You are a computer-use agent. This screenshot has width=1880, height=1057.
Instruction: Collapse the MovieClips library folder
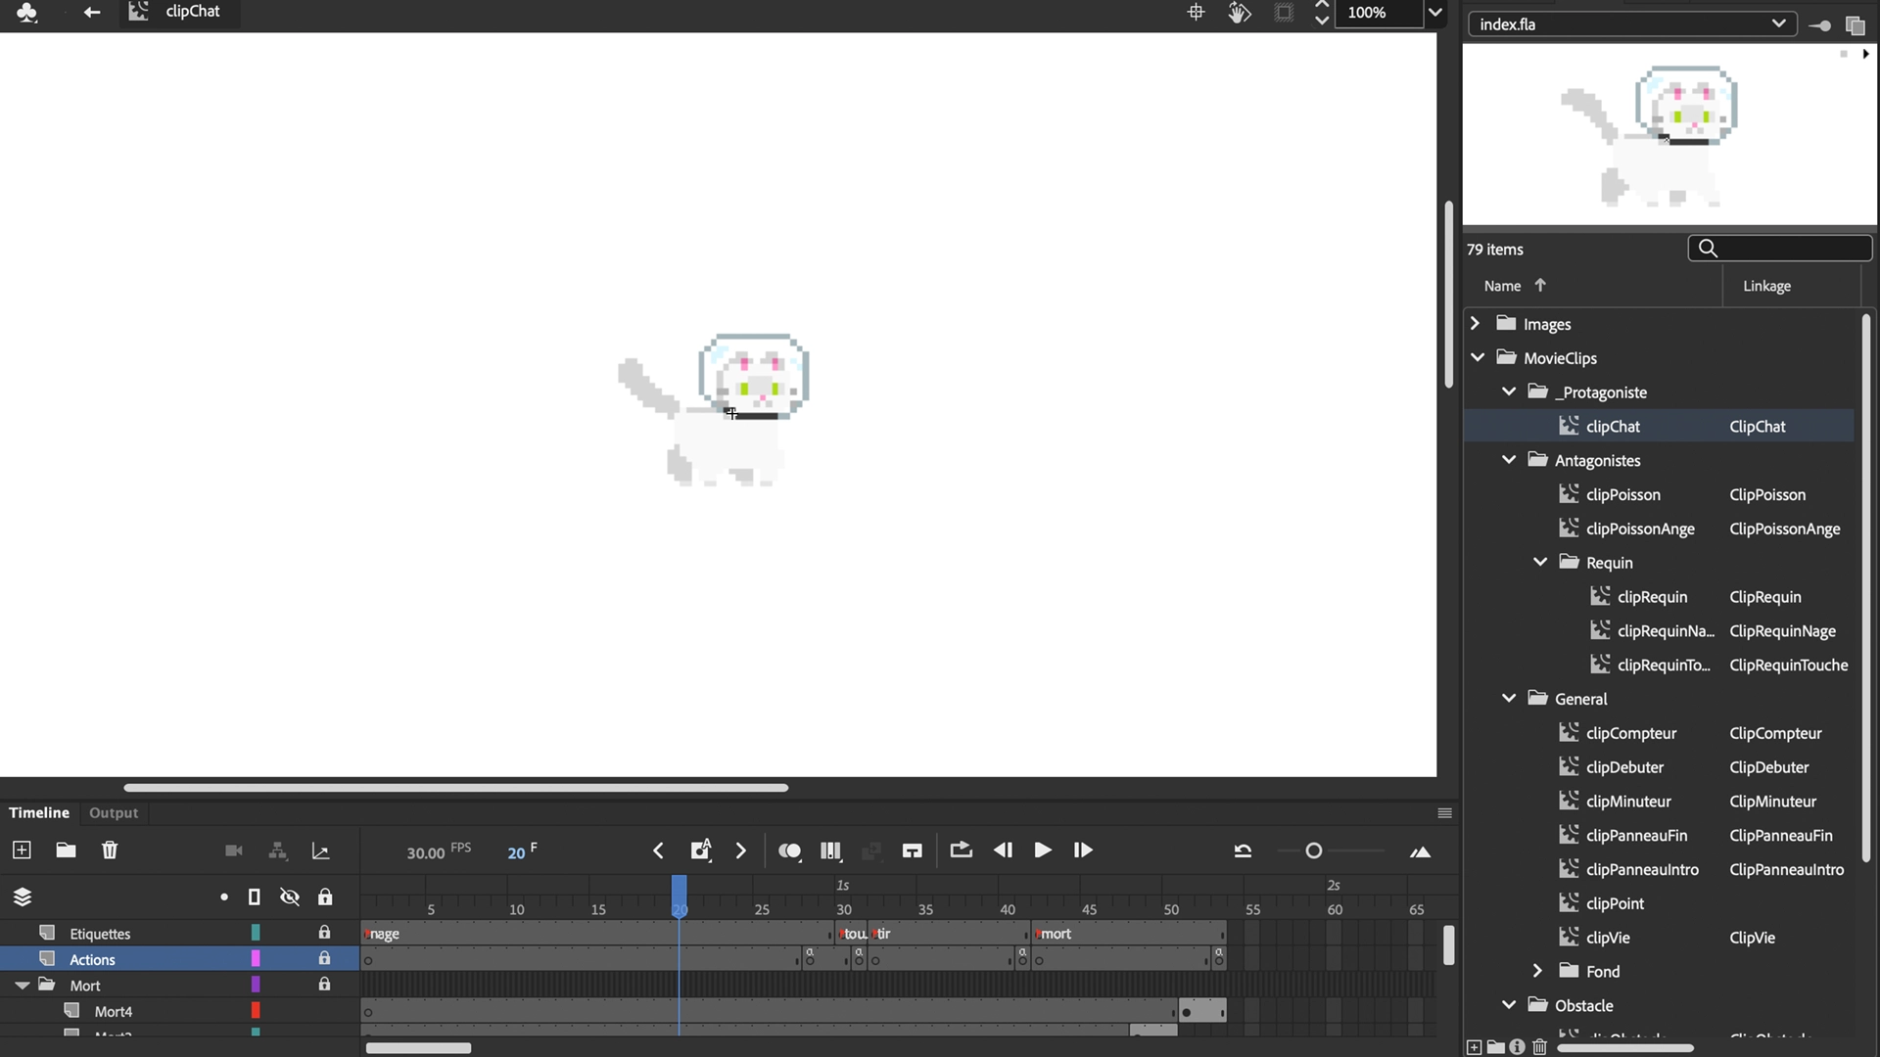point(1478,357)
